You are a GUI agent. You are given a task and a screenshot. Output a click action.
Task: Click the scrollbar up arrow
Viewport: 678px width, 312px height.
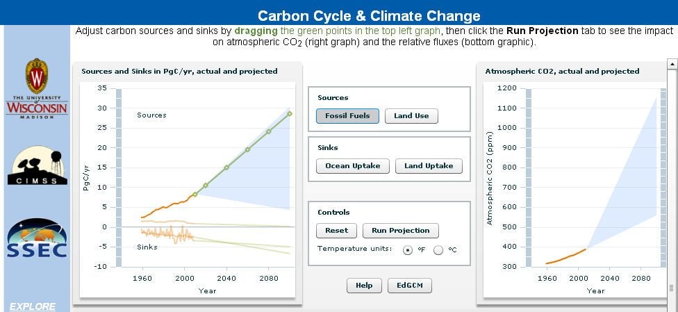click(x=672, y=64)
